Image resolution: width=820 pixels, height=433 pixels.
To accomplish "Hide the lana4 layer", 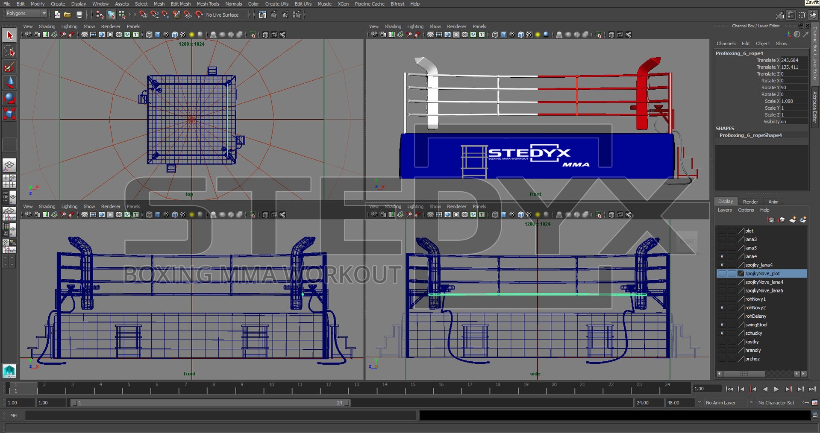I will 722,256.
